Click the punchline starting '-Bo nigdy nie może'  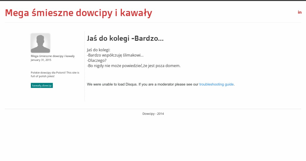pos(134,66)
